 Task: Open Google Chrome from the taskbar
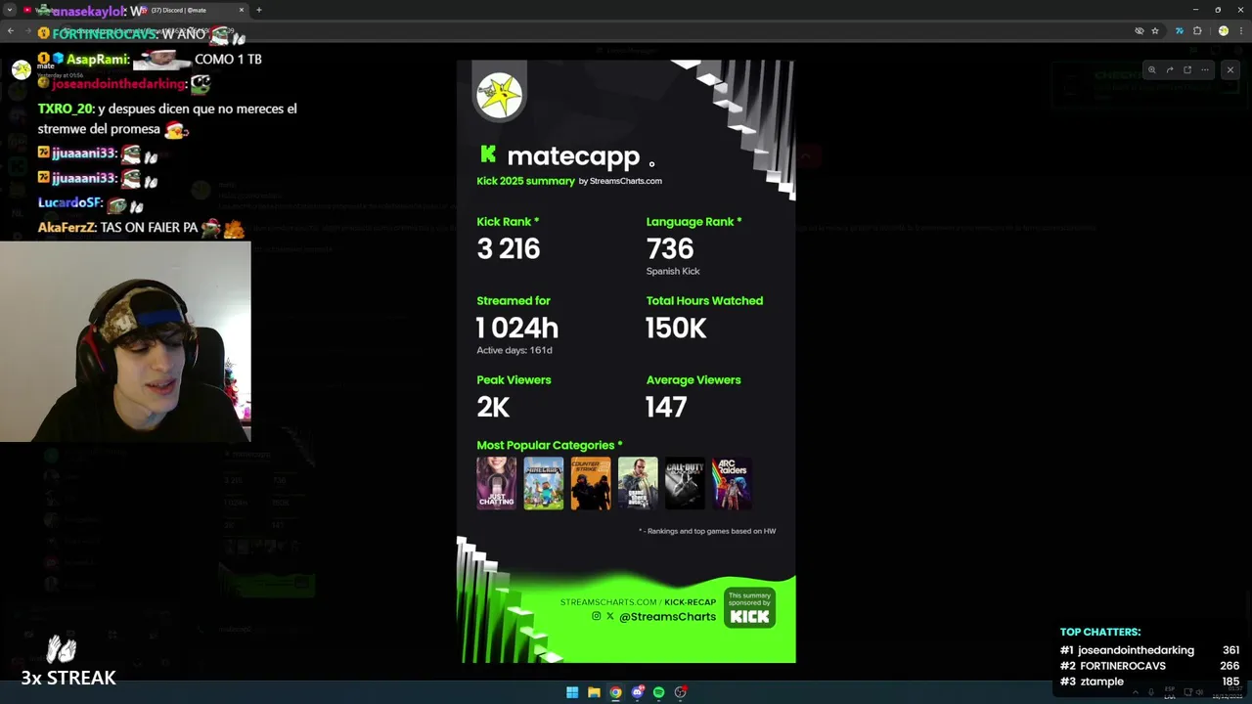click(x=615, y=692)
